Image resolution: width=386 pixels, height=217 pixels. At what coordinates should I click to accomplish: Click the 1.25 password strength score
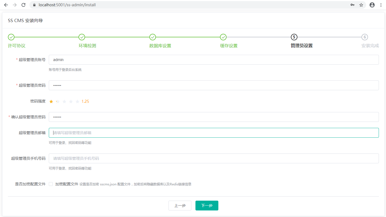85,101
